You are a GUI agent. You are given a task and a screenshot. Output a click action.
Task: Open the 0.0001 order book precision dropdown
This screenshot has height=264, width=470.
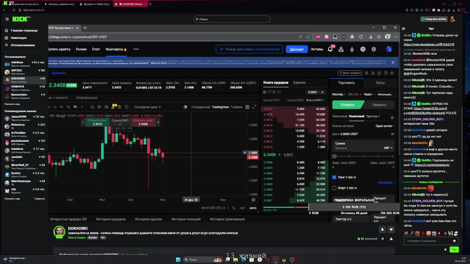coord(316,92)
